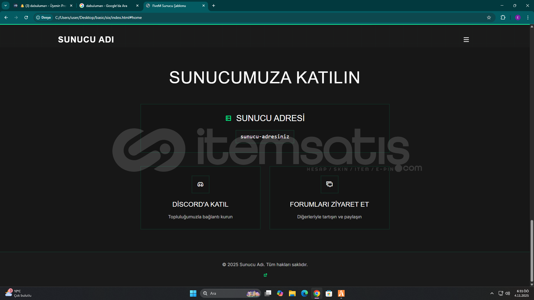Open the browser extensions puzzle icon
The image size is (534, 300).
pyautogui.click(x=503, y=17)
